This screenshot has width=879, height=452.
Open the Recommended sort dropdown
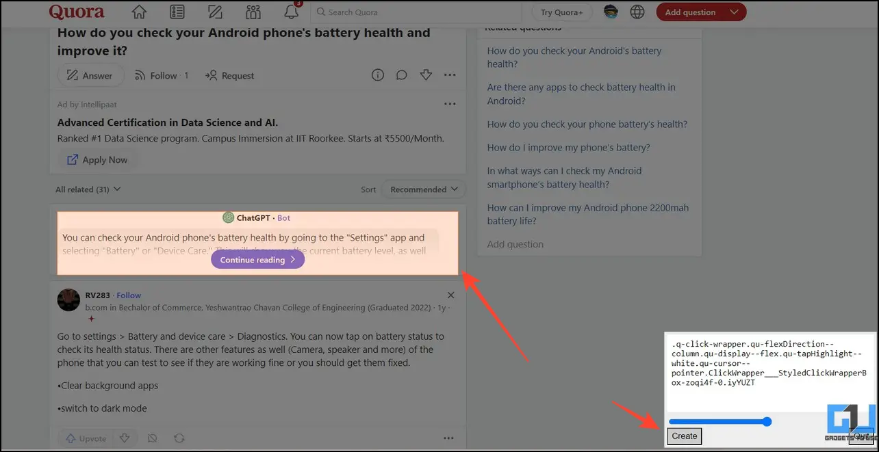(x=423, y=189)
